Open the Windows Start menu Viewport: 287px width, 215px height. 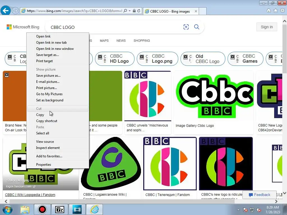click(x=7, y=209)
